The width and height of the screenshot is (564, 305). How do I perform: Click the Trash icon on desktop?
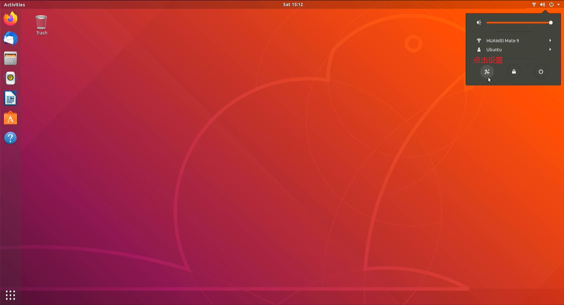[x=42, y=23]
